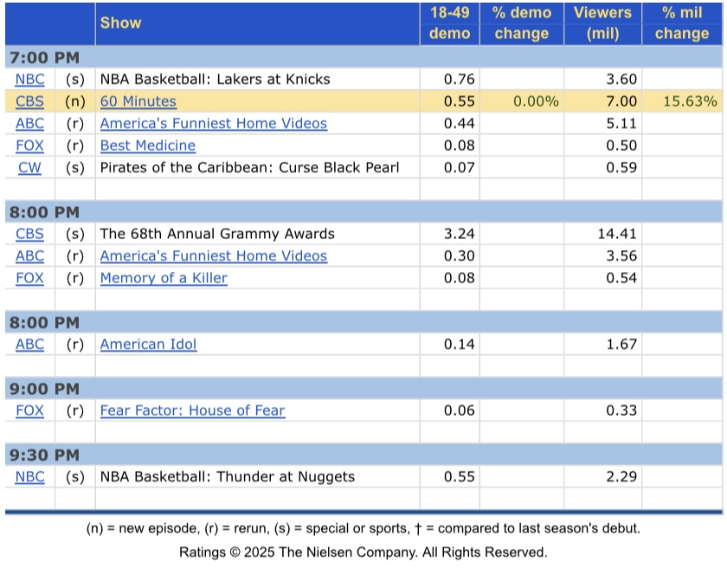Open FOX network link beside Best Medicine

click(29, 145)
